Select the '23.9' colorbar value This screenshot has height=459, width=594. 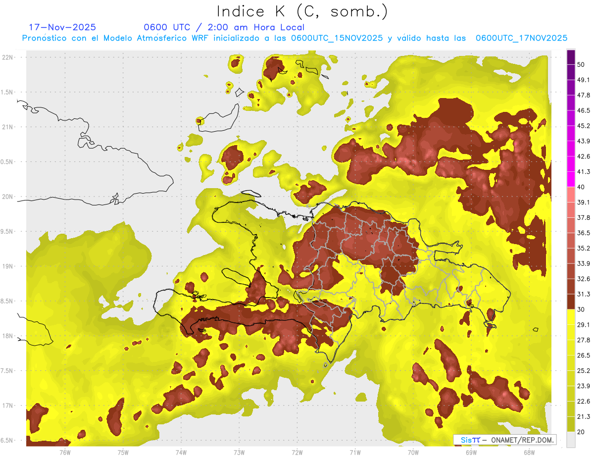584,387
